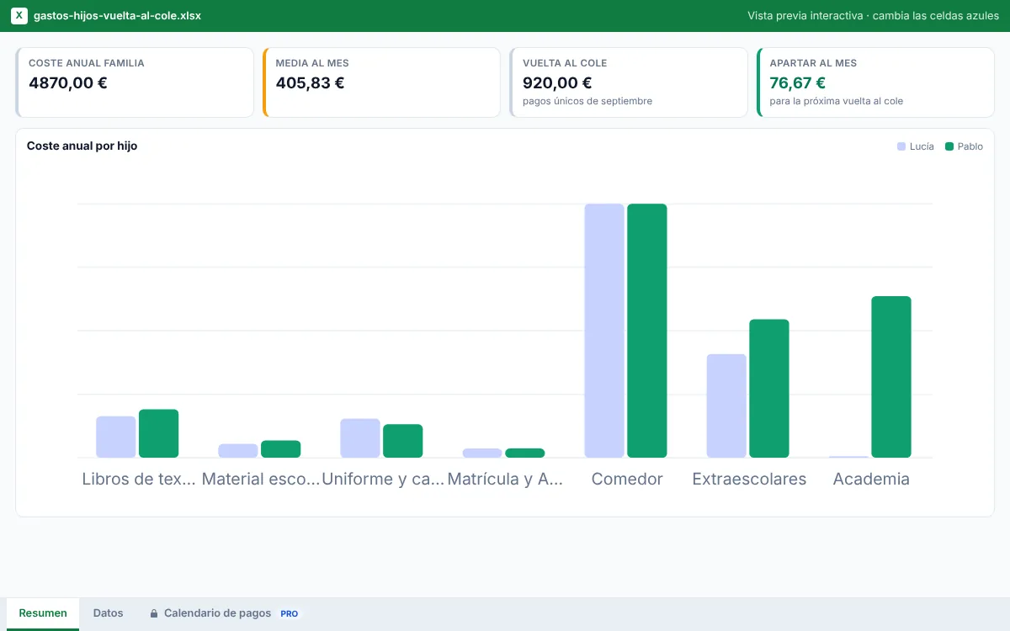
Task: Click the PRO badge on the calendar tab
Action: [290, 614]
